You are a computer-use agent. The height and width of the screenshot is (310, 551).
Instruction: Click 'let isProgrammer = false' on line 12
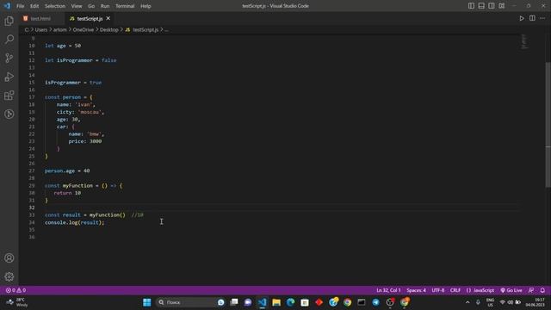coord(80,60)
